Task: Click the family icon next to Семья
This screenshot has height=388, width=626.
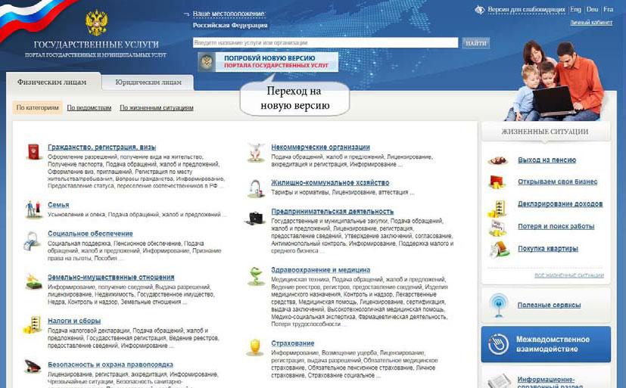Action: [x=33, y=208]
